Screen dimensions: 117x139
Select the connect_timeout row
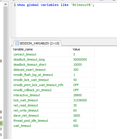click(53, 54)
